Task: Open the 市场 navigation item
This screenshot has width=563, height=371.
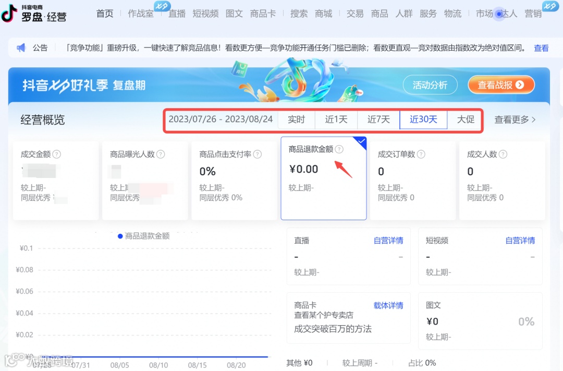Action: [484, 14]
